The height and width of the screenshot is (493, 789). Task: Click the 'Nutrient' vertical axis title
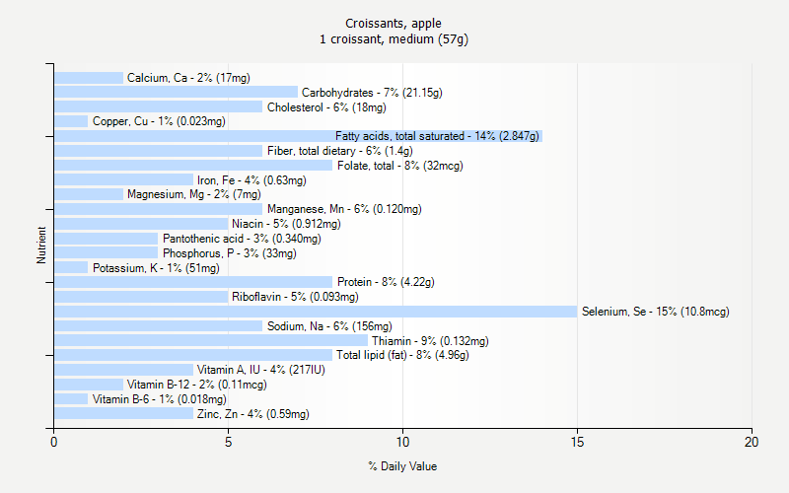[x=40, y=245]
